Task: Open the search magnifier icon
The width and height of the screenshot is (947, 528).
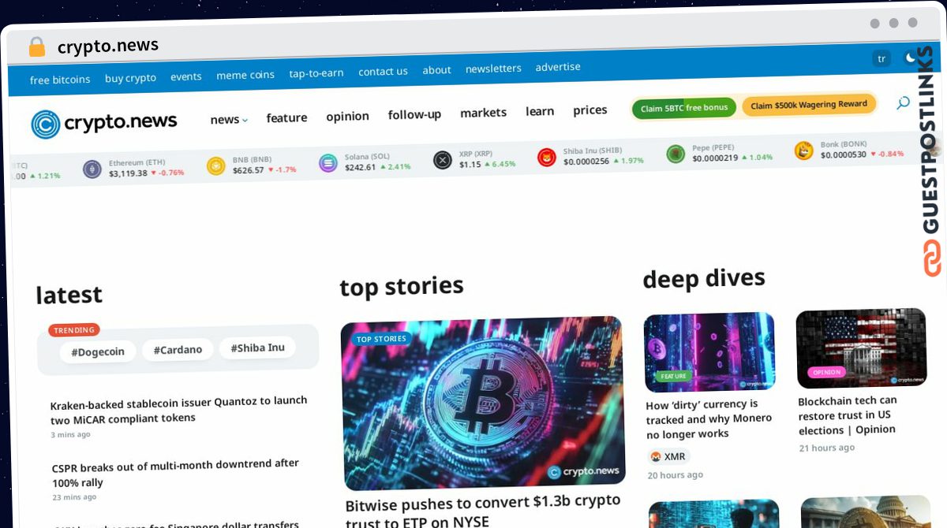Action: point(903,102)
